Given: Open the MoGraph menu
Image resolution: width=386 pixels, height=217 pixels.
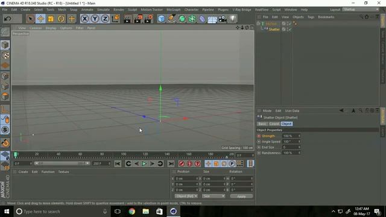Looking at the screenshot, I should (x=174, y=10).
